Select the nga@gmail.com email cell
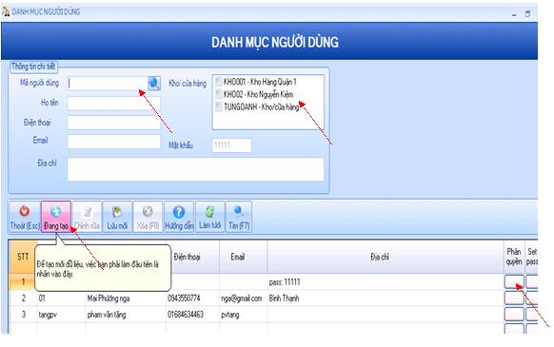The width and height of the screenshot is (554, 347). pos(243,299)
